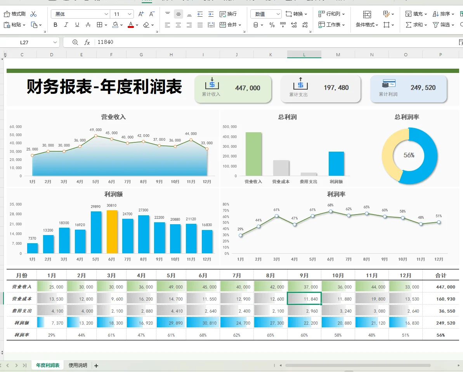Click the 合并 merge cells button

[230, 25]
